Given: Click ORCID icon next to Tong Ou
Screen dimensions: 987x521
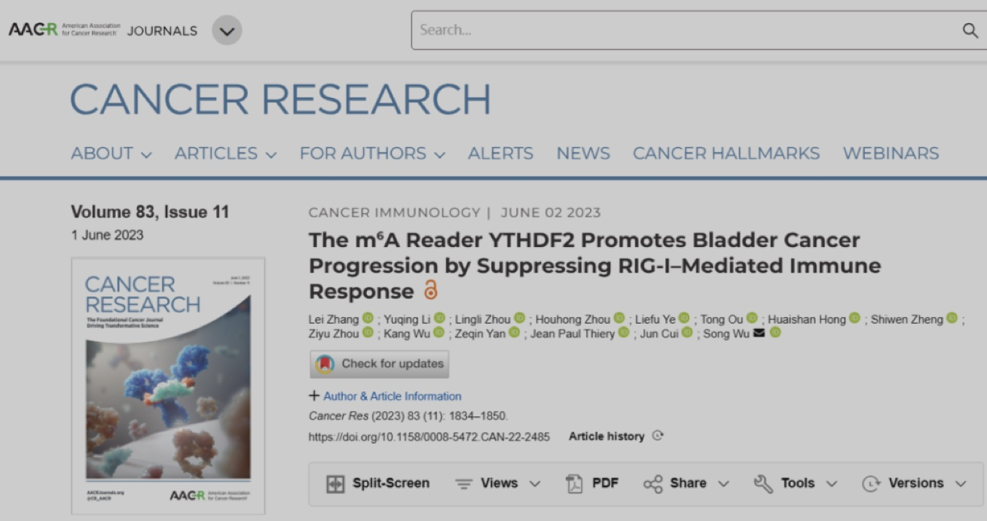Looking at the screenshot, I should 752,318.
